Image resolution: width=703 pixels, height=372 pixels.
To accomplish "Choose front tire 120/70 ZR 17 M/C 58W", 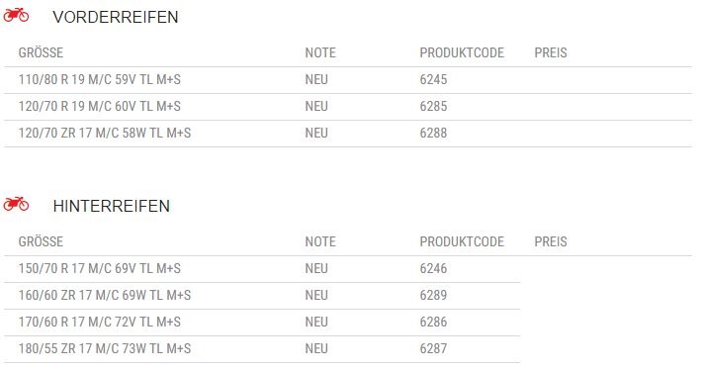I will point(105,133).
